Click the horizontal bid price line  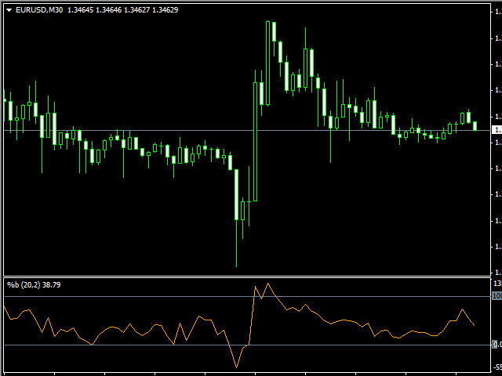pos(196,130)
